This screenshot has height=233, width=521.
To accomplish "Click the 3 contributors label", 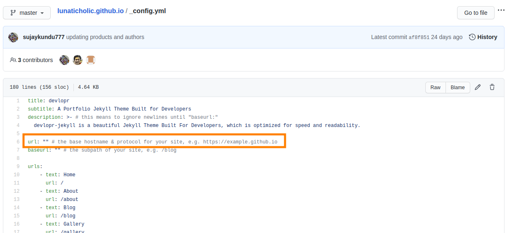I will pyautogui.click(x=35, y=60).
